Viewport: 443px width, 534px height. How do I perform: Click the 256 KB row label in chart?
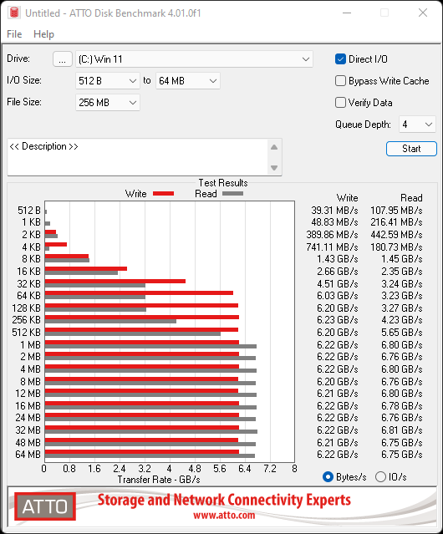point(26,320)
